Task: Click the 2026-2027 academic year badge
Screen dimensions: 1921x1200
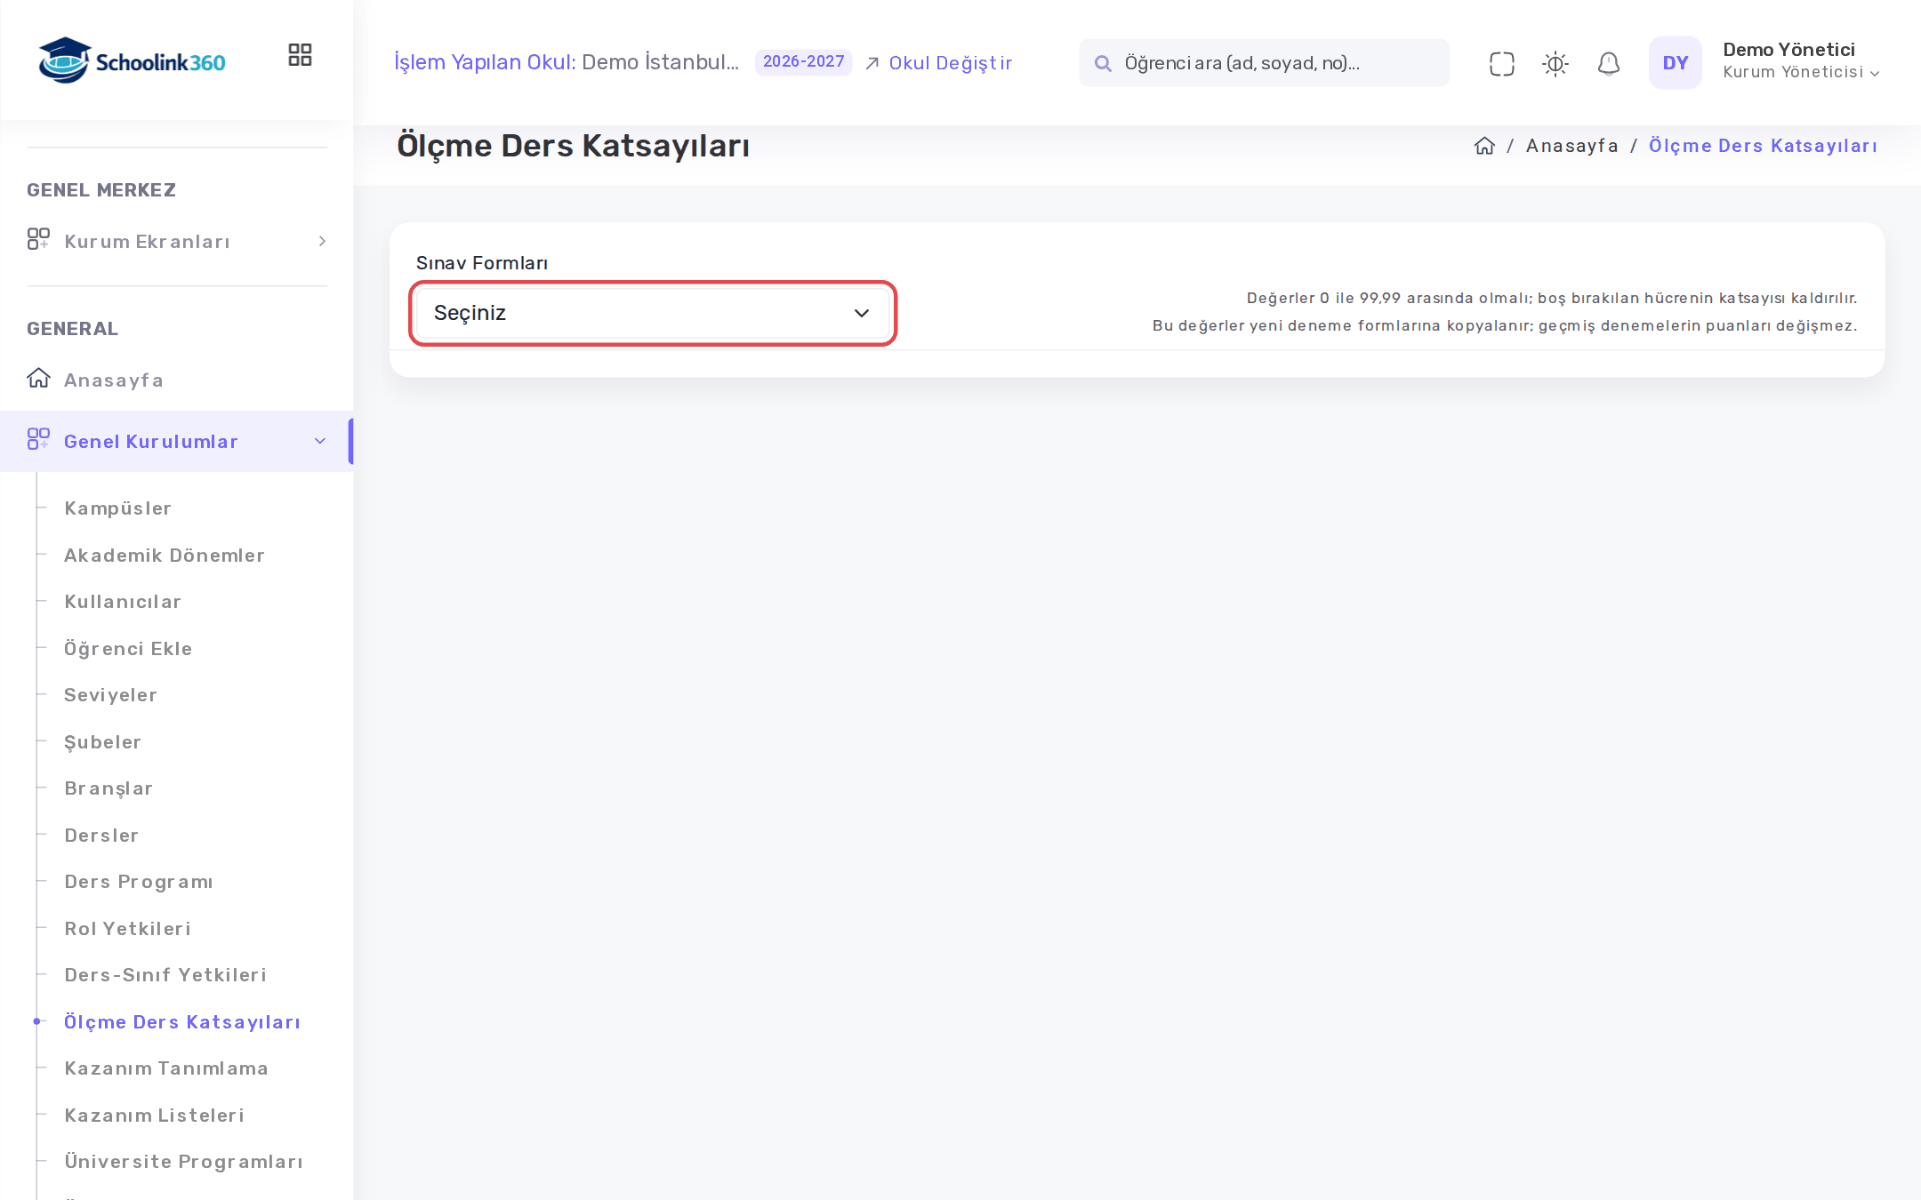Action: [803, 62]
